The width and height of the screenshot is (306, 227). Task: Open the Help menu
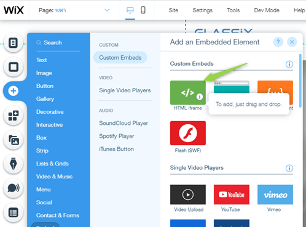pos(299,10)
